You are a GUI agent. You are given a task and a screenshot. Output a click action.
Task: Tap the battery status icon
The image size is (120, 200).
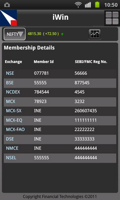(x=97, y=4)
